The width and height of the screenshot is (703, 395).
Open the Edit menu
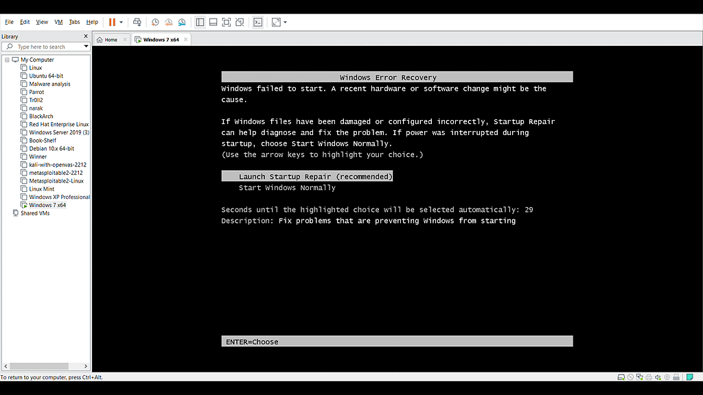[25, 22]
